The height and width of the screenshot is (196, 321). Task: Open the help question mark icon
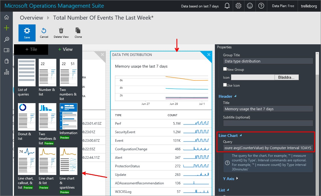coord(261,6)
